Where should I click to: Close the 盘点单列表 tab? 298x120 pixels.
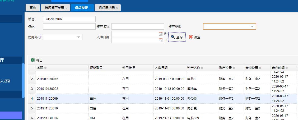tap(117, 8)
